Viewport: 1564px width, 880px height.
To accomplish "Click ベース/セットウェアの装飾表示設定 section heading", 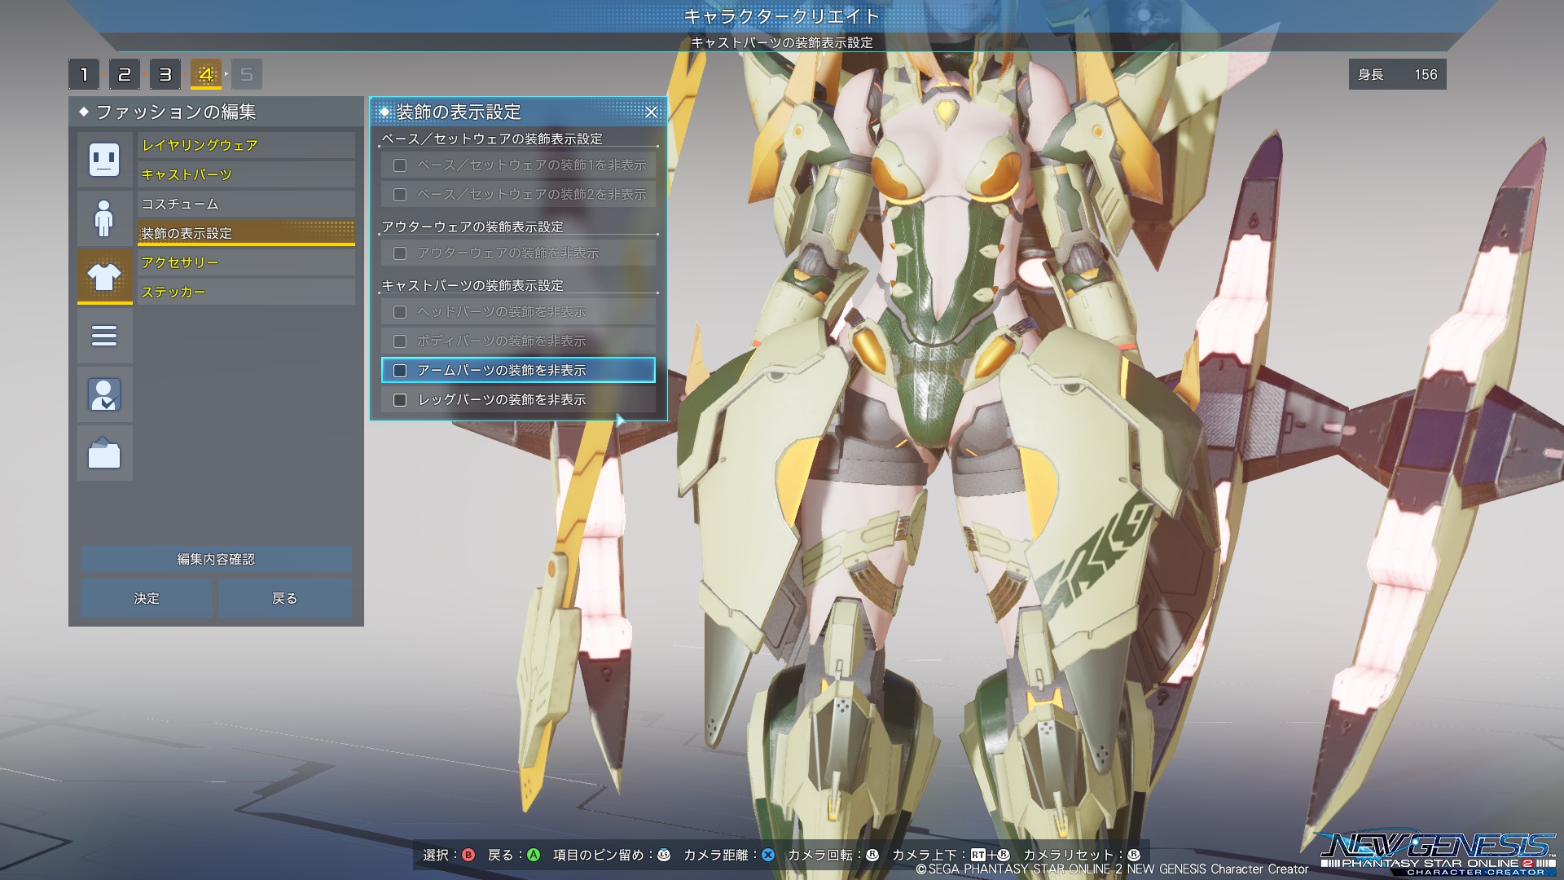I will click(492, 139).
